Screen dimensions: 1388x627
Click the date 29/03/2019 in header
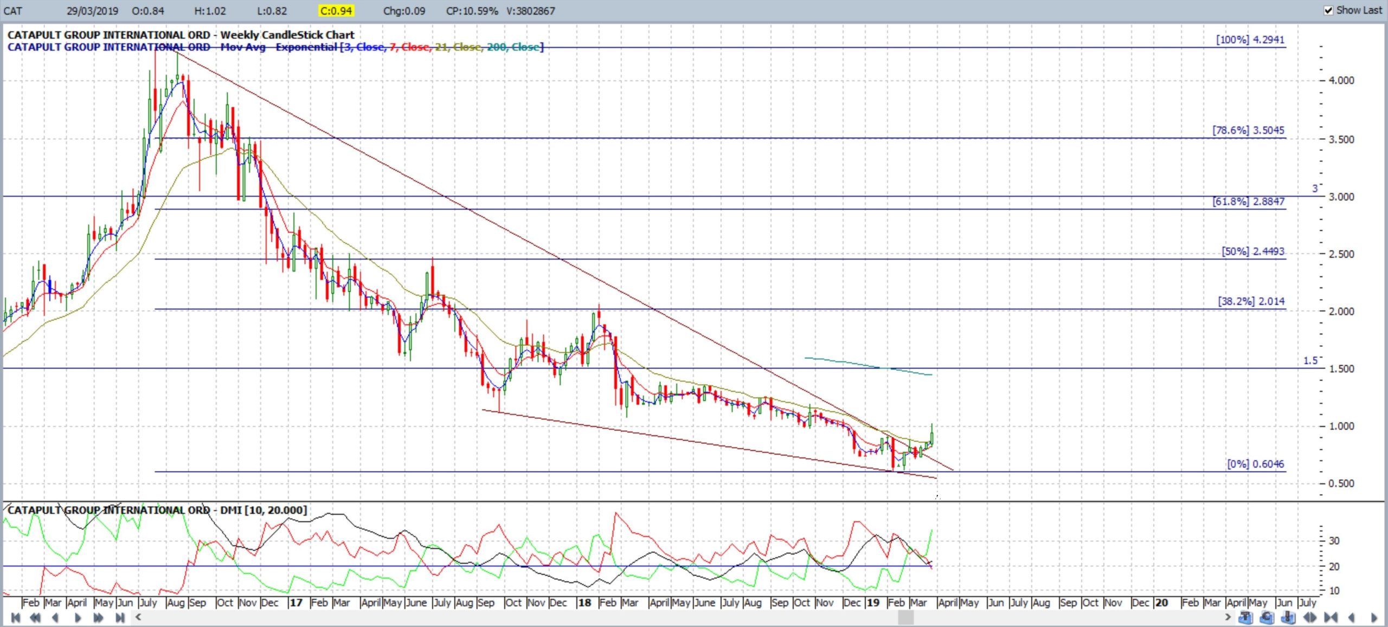click(92, 11)
